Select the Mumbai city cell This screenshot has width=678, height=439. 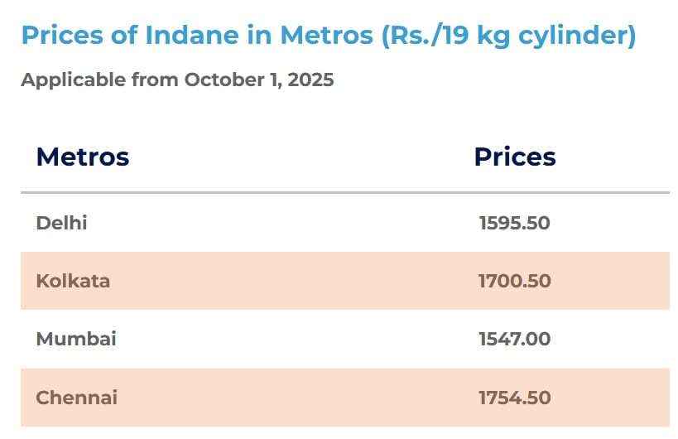pyautogui.click(x=76, y=339)
